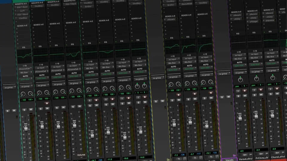
Task: Open auto read mode selector on ChorsLdVcl
Action: click(272, 64)
